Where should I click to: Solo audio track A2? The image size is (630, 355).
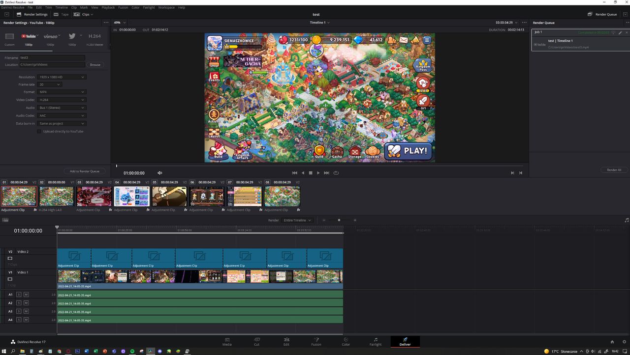[19, 303]
